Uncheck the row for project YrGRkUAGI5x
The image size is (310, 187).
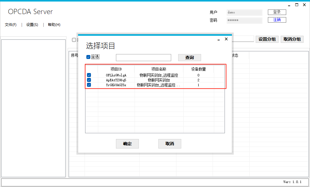(89, 85)
